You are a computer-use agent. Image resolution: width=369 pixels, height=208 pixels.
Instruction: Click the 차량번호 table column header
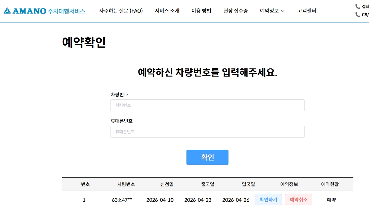tap(126, 184)
